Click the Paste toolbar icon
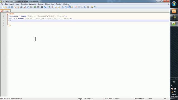The image size is (178, 100). [x=31, y=7]
